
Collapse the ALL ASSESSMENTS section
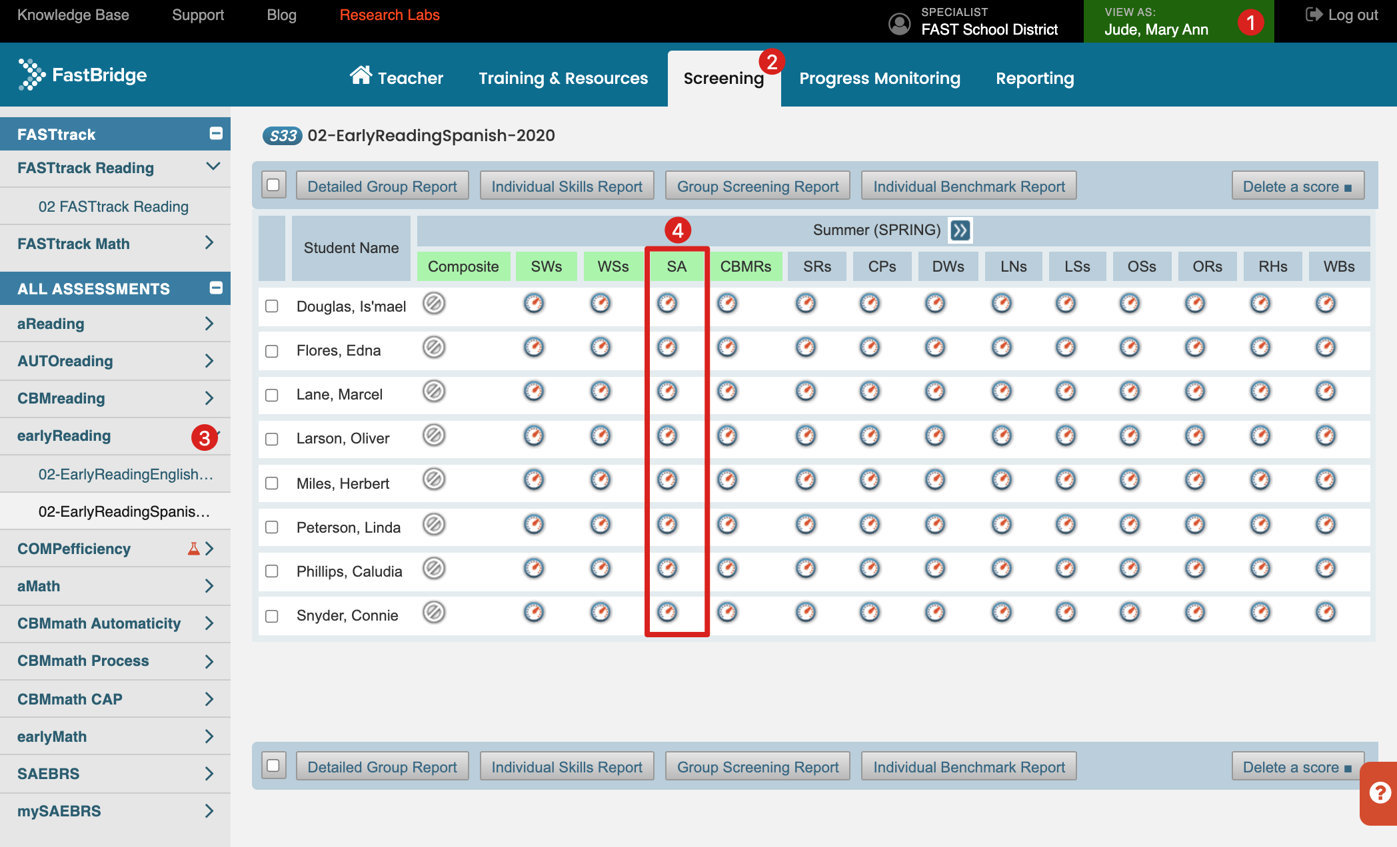pos(216,288)
